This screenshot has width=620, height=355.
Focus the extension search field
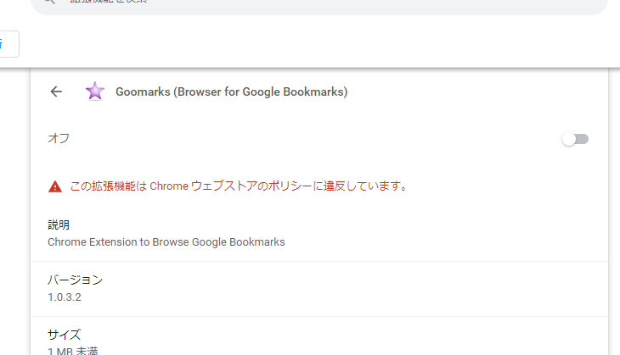click(319, 4)
